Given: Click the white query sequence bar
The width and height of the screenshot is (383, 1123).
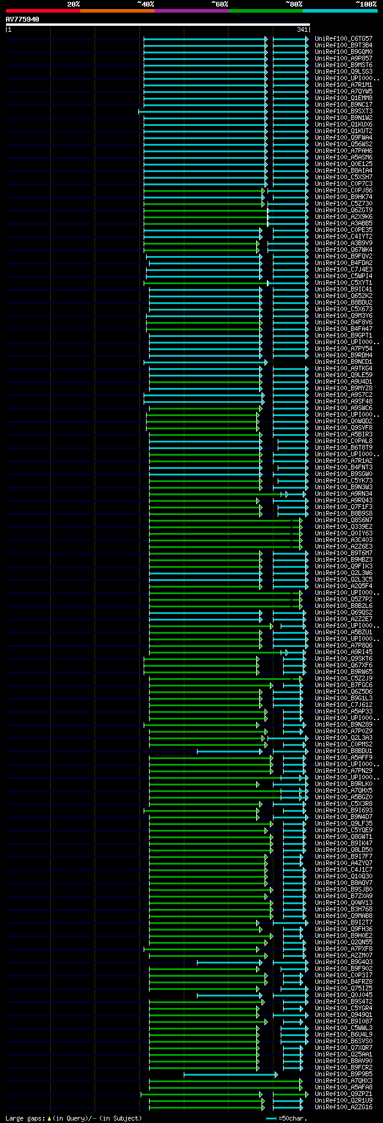Looking at the screenshot, I should coord(158,25).
